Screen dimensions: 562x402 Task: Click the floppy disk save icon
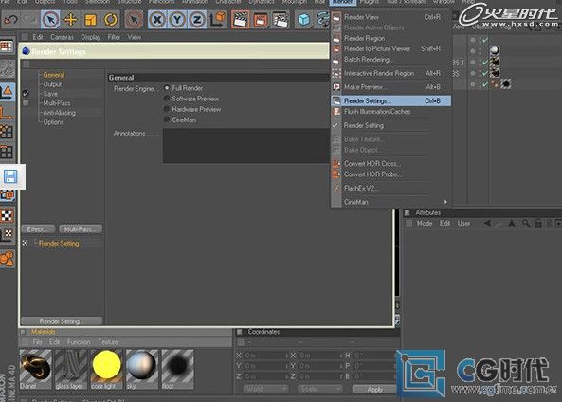click(10, 176)
